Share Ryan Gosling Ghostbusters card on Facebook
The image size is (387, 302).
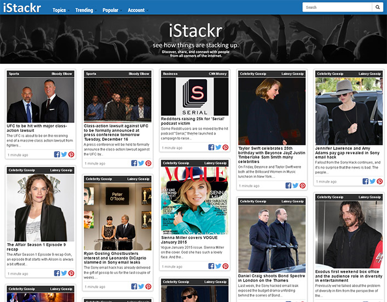pos(134,287)
